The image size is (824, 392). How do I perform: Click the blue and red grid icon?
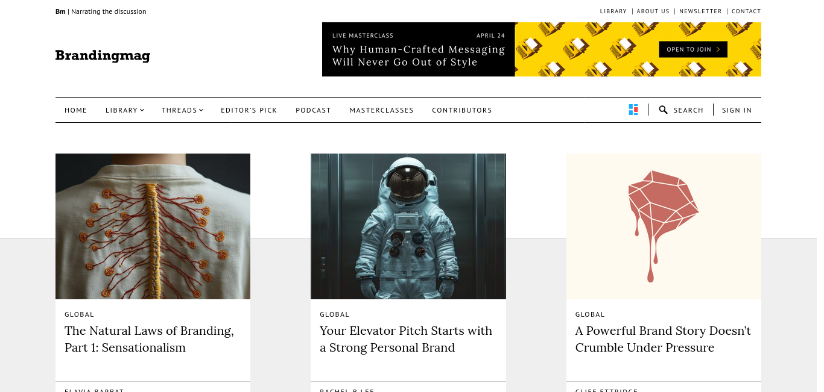coord(633,110)
